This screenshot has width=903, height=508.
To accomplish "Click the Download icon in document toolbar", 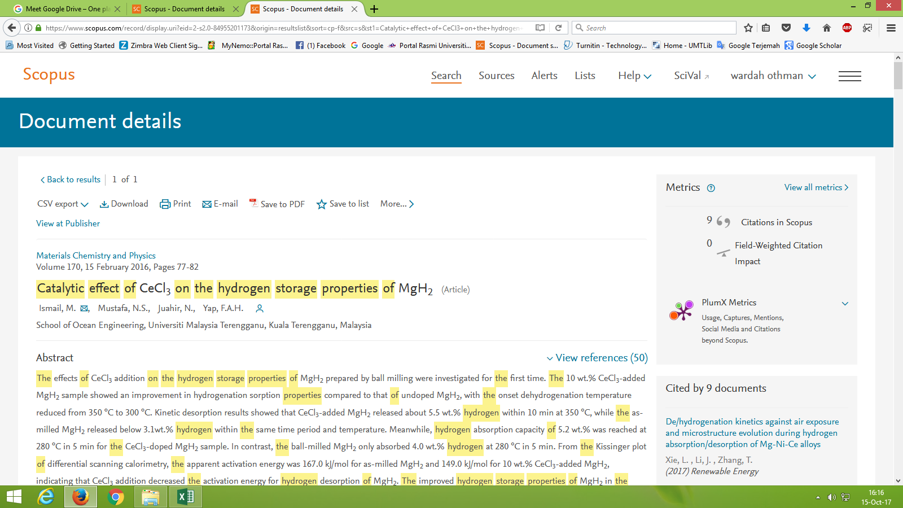I will pyautogui.click(x=104, y=204).
